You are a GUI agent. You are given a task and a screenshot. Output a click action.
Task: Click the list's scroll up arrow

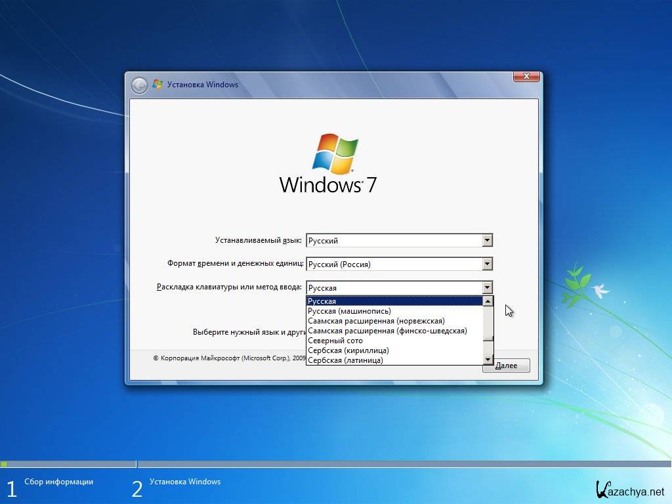tap(488, 301)
